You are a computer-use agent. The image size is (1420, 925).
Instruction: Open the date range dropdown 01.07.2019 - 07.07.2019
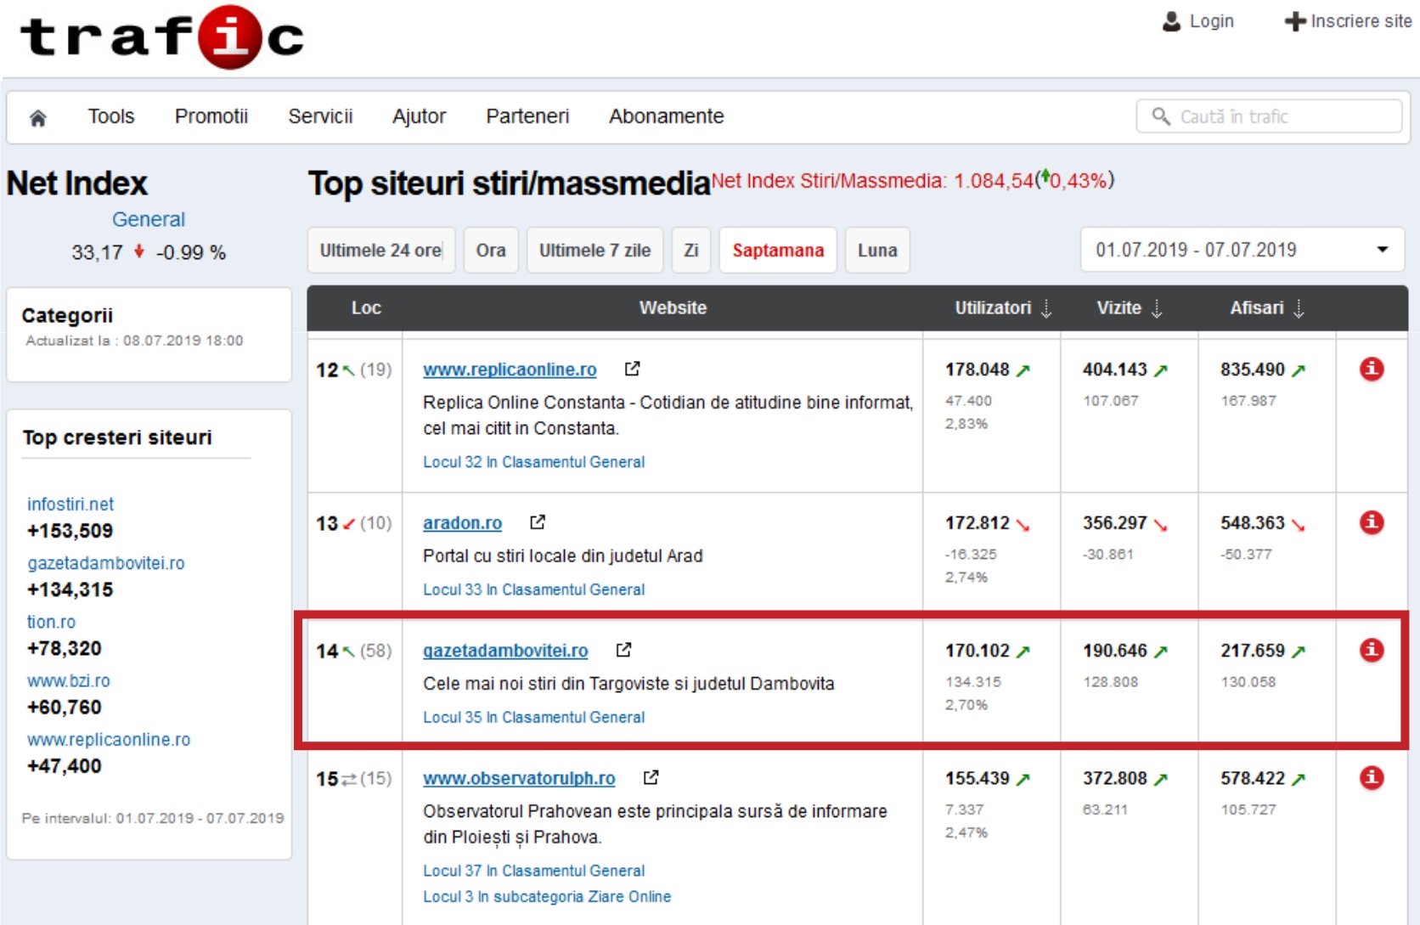click(1242, 250)
